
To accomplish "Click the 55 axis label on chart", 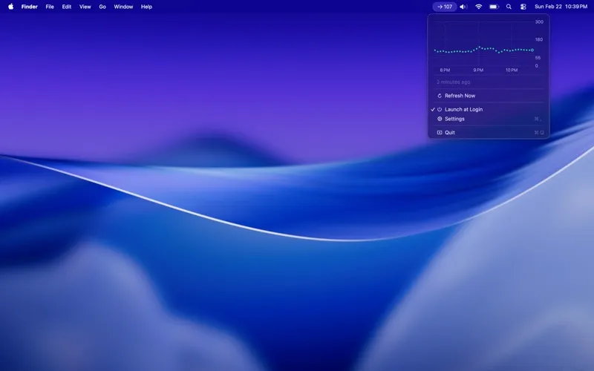I will [x=538, y=58].
